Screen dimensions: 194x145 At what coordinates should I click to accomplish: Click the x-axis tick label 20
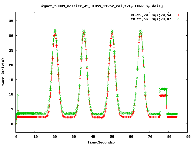point(55,137)
